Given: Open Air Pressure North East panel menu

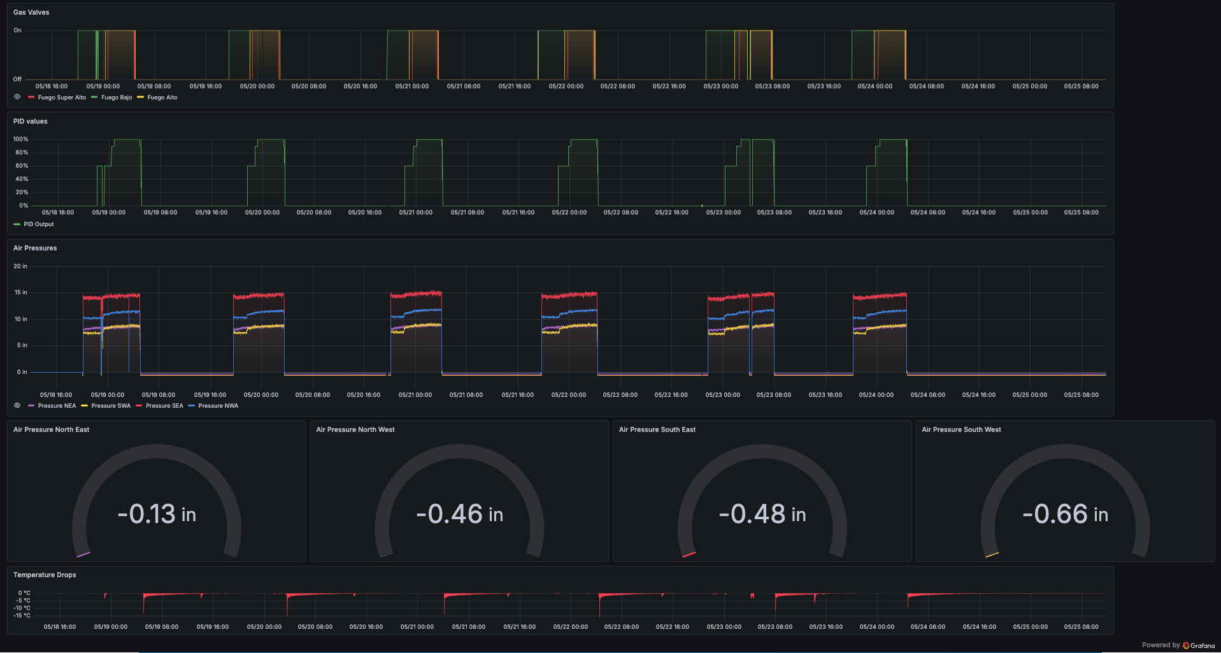Looking at the screenshot, I should (51, 429).
